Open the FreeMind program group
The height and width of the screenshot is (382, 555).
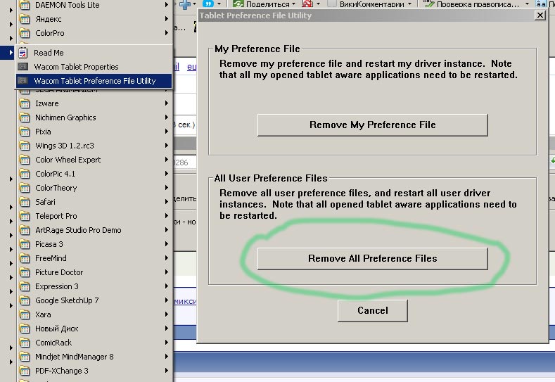(x=94, y=258)
